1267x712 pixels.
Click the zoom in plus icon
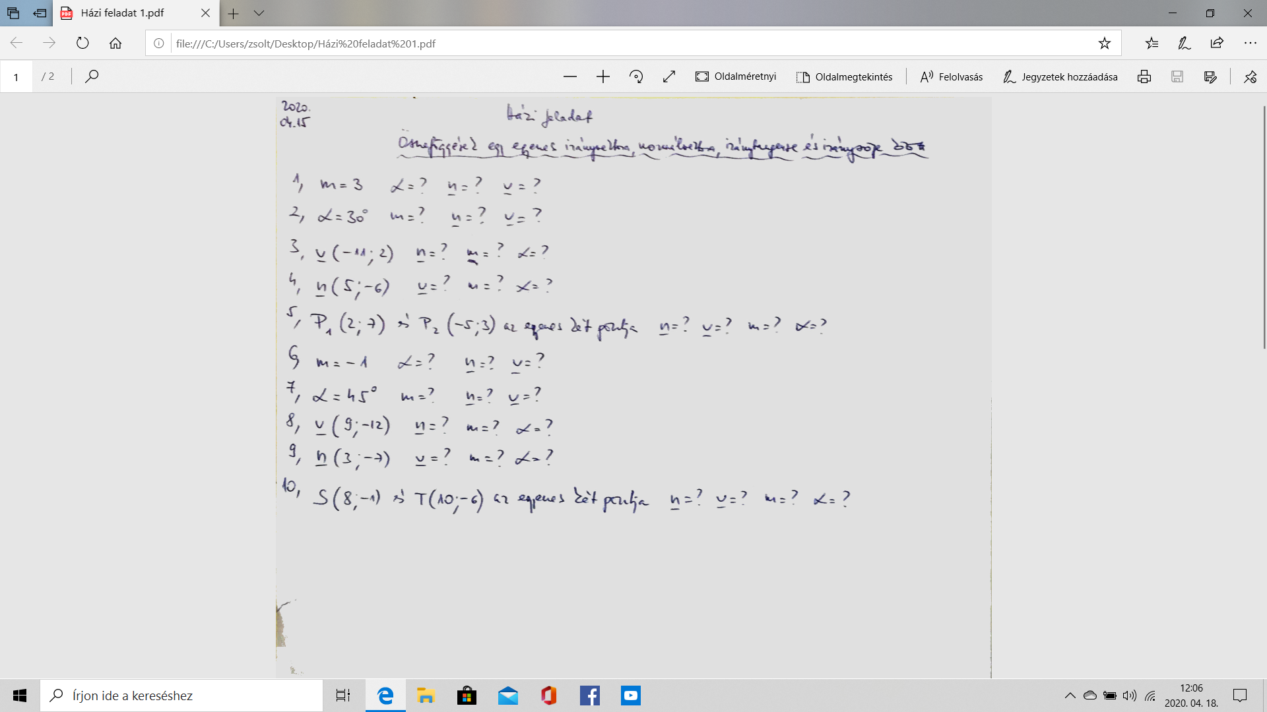(x=603, y=77)
